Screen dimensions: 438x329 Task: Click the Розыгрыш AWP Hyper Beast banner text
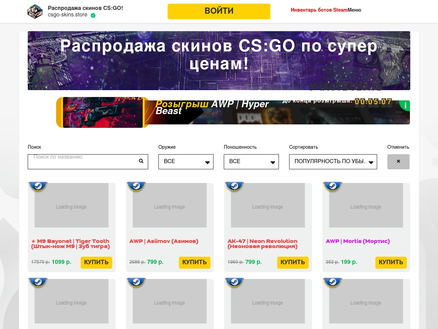(x=212, y=107)
